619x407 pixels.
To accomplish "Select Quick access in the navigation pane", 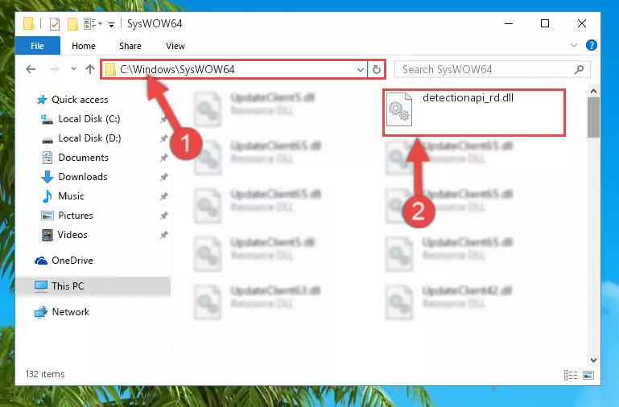I will tap(80, 100).
